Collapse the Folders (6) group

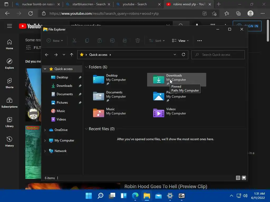tap(86, 67)
